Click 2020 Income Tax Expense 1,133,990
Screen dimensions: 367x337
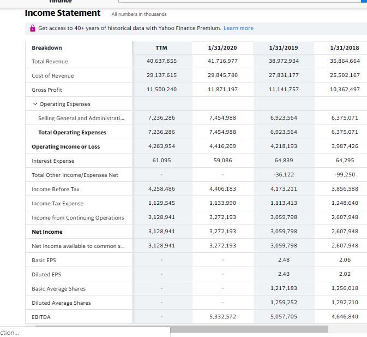222,203
